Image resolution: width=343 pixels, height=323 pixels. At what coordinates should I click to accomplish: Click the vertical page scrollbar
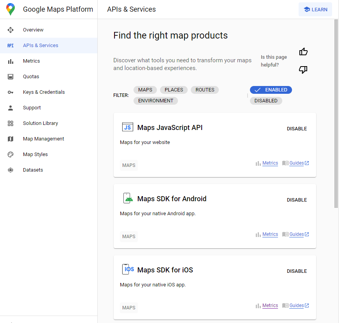tap(336, 114)
